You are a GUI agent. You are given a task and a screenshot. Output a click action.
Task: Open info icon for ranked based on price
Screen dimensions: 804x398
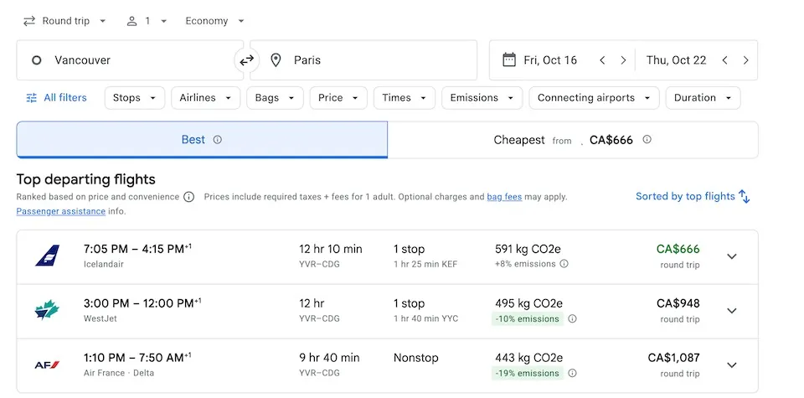(x=189, y=197)
